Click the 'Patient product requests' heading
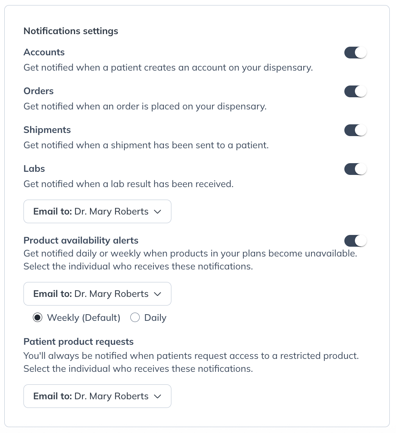Image resolution: width=396 pixels, height=433 pixels. [x=79, y=342]
